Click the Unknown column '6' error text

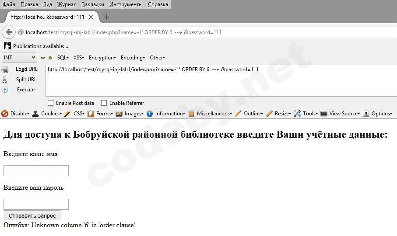pos(83,225)
